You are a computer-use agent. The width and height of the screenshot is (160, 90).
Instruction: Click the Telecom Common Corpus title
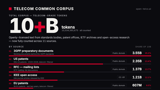pos(44,9)
